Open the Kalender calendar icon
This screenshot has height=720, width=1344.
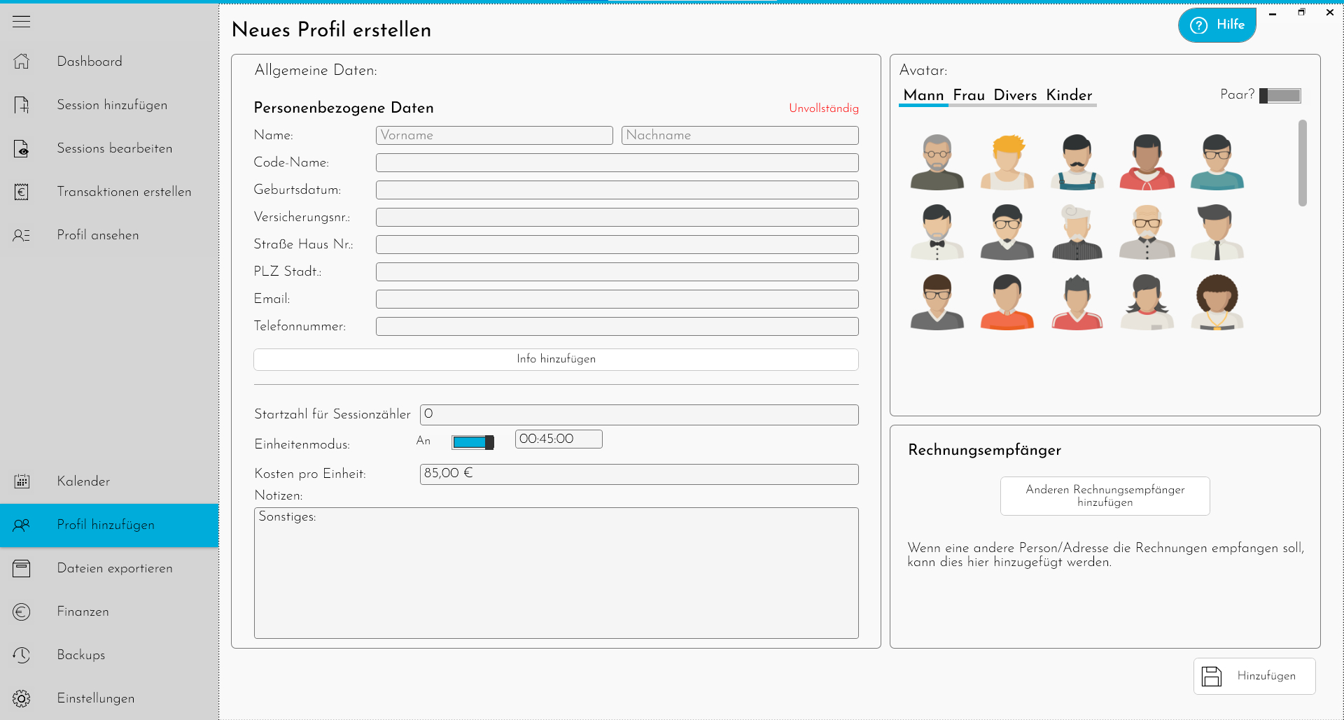click(x=22, y=481)
